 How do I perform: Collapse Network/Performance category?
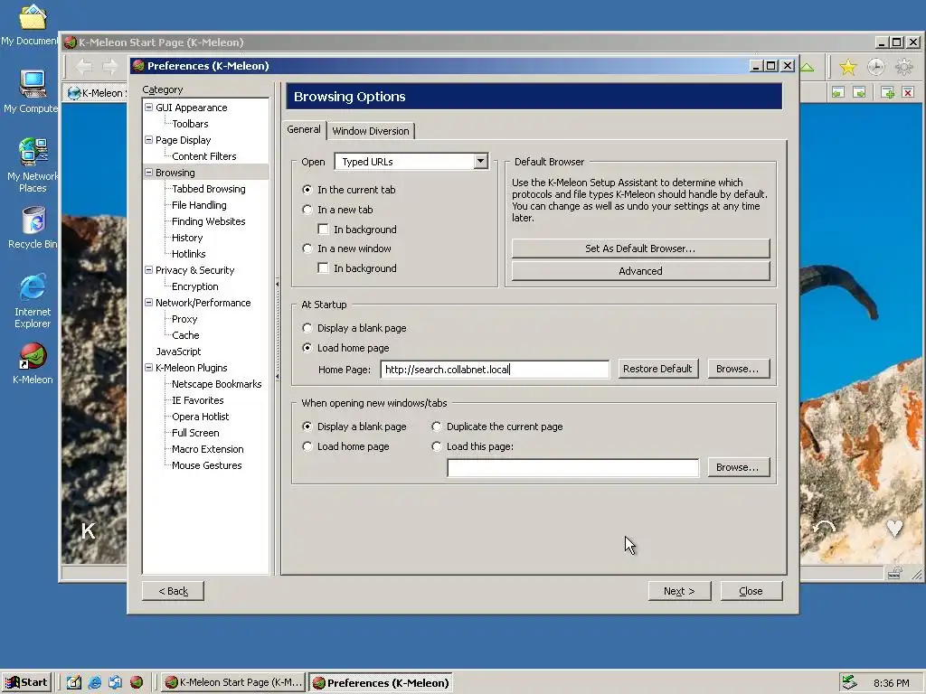tap(149, 302)
